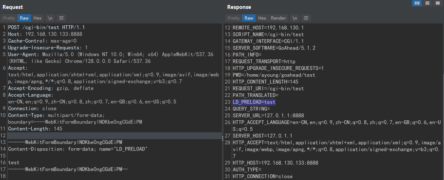Toggle non-printable \n characters in Request
The image size is (444, 180).
tap(50, 18)
